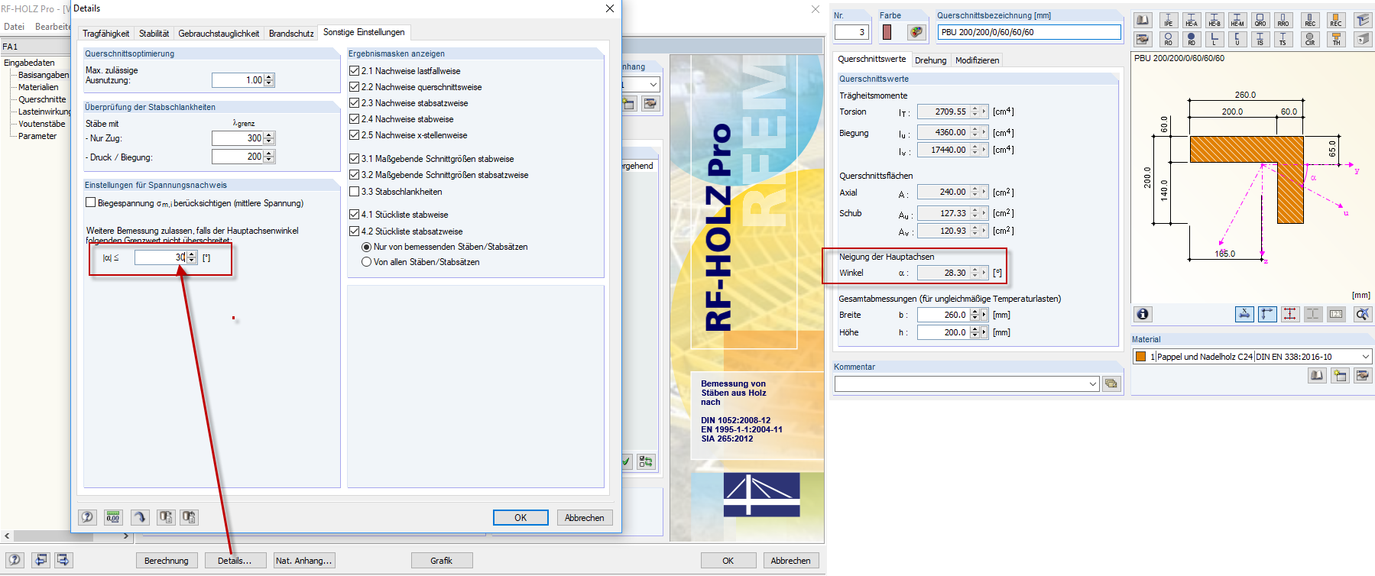This screenshot has height=576, width=1375.
Task: Switch to the Stabilität tab
Action: tap(154, 34)
